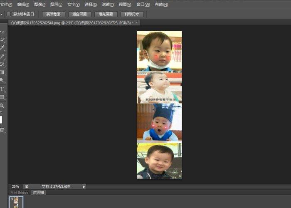Click the canvas photo strip image
The image size is (291, 208).
[x=159, y=105]
